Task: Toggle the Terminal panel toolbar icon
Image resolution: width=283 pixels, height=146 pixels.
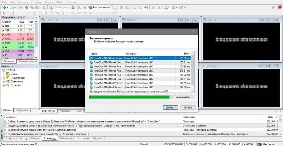Action: [38, 7]
